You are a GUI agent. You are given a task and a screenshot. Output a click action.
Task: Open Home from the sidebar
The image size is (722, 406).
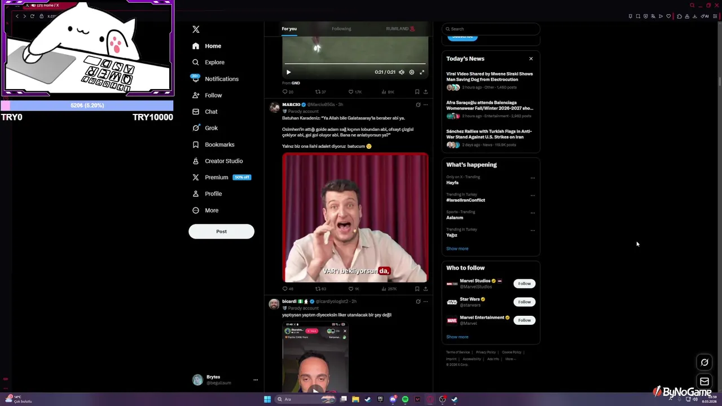(x=206, y=46)
